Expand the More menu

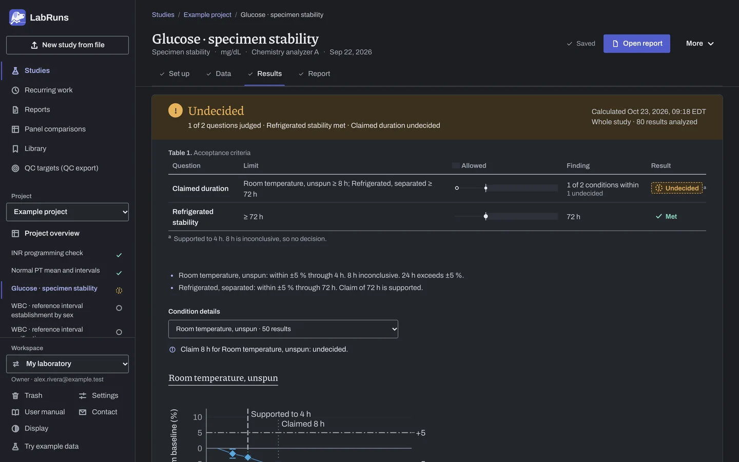point(700,44)
